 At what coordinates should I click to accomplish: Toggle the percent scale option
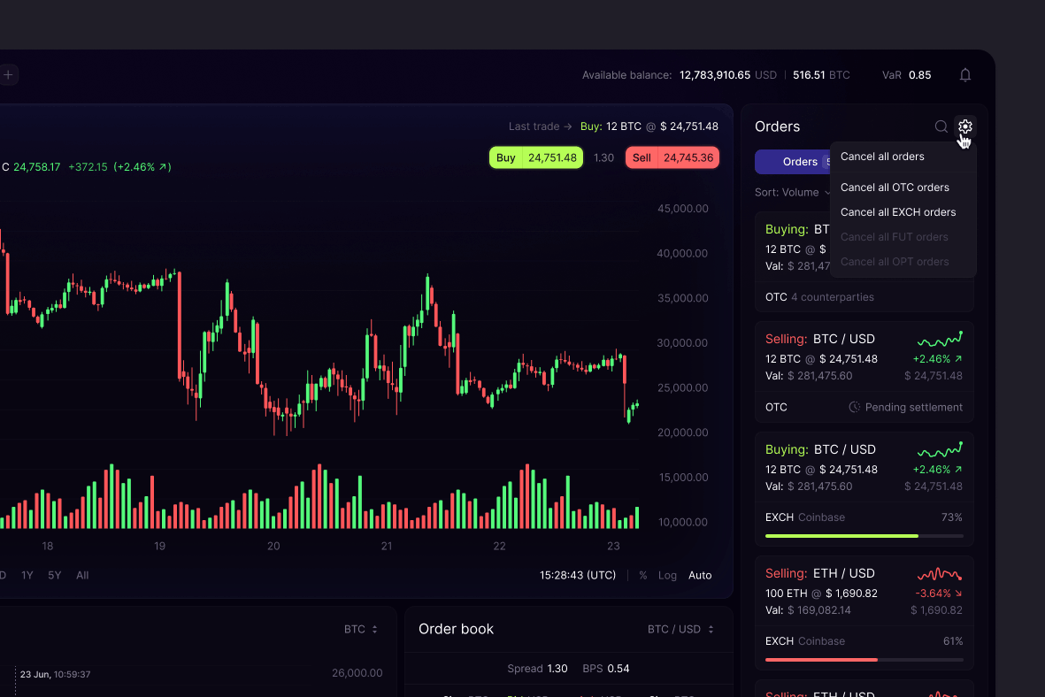pos(643,575)
